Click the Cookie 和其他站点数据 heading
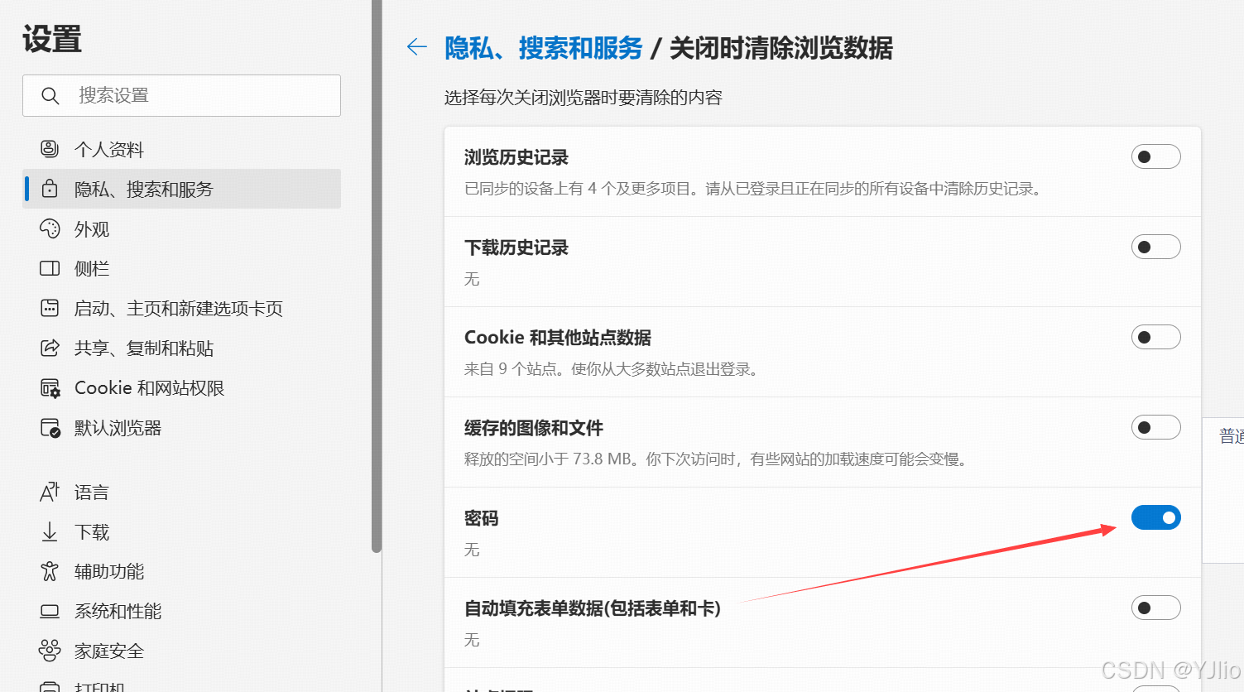 (x=558, y=338)
